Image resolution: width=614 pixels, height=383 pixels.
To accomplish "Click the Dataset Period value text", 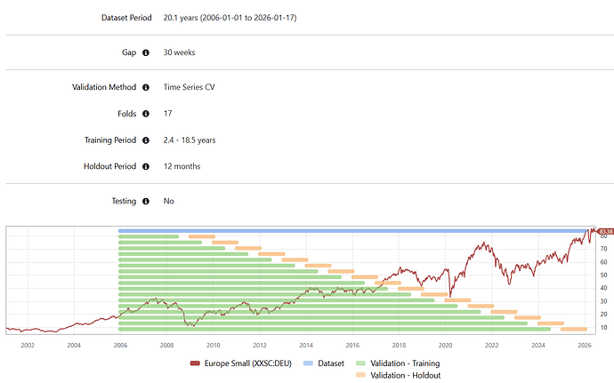I will tap(230, 18).
